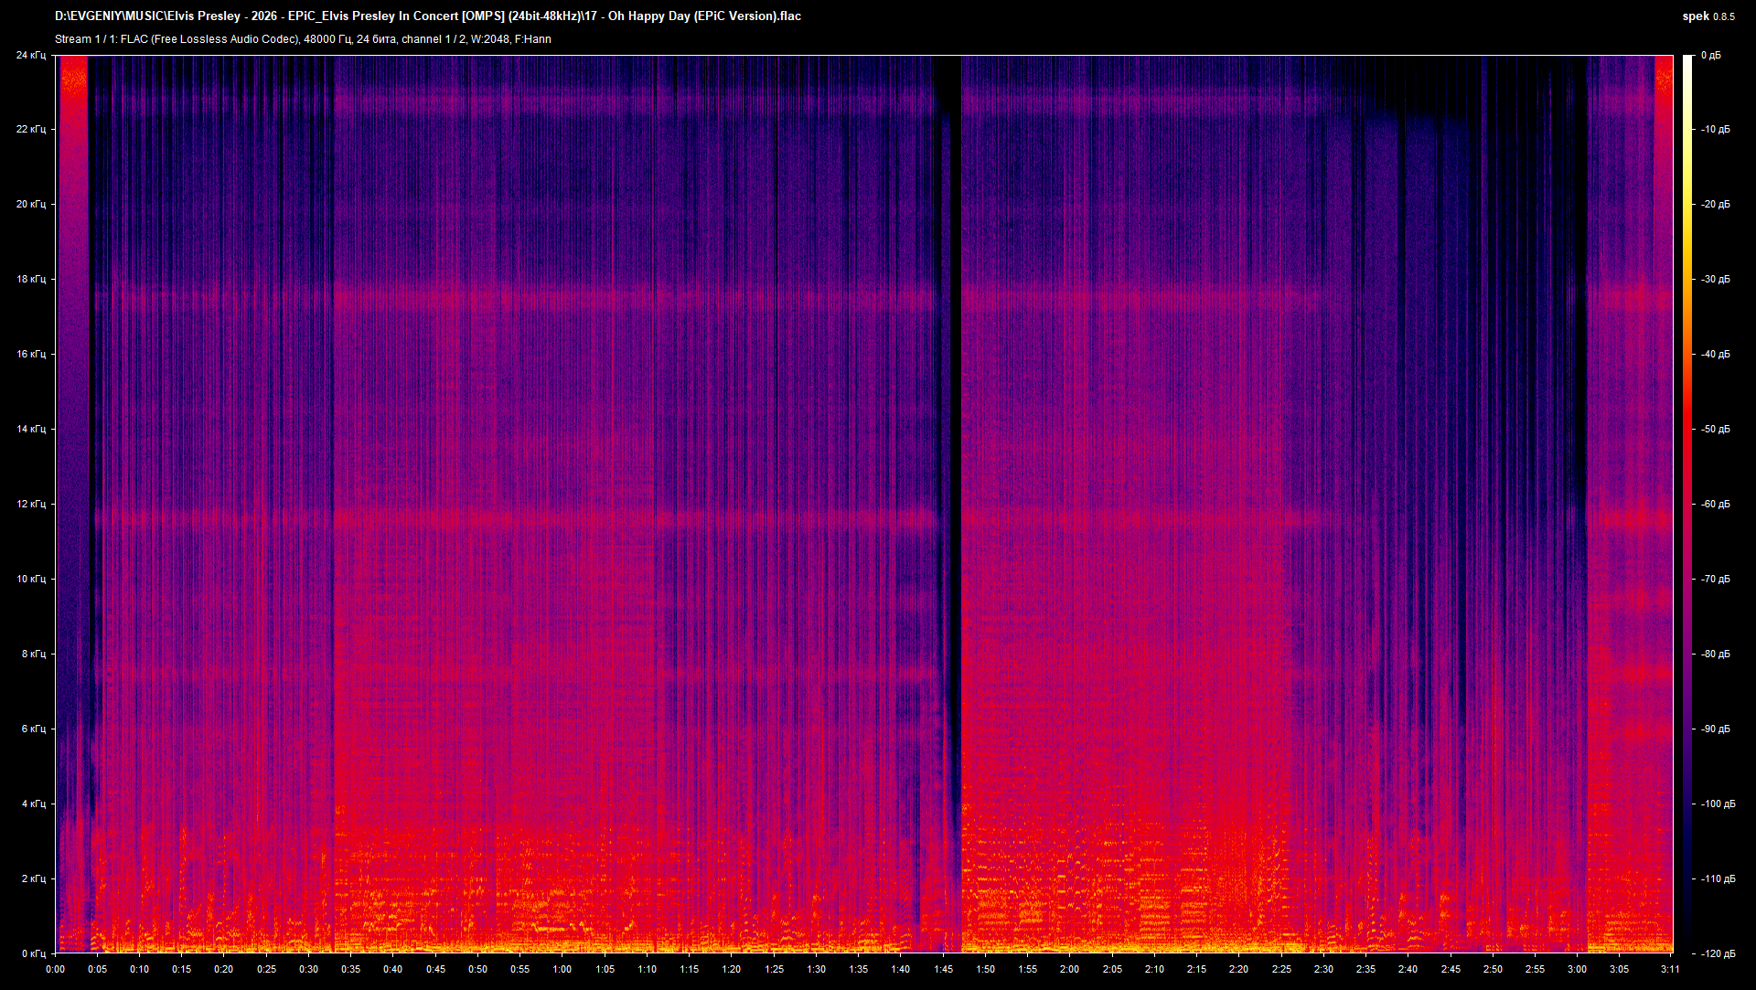Click the 4 кГц frequency axis label

tap(34, 804)
